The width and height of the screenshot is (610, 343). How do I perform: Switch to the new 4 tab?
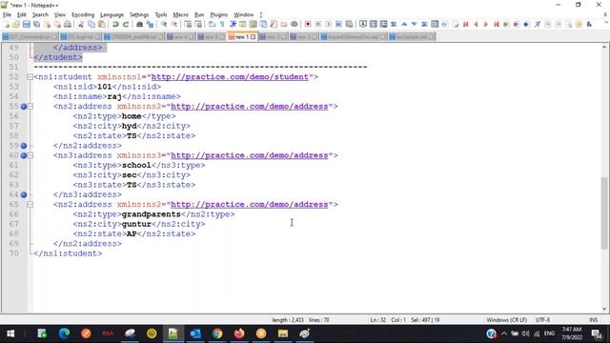coord(180,37)
